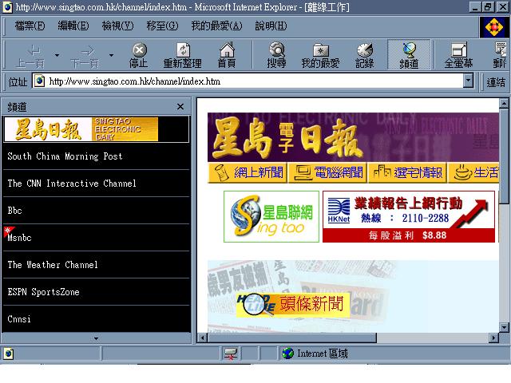Toggle the Channels (頻道) toolbar button

coord(409,55)
